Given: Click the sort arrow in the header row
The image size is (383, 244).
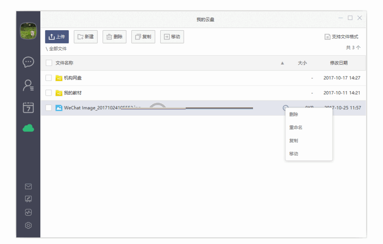Looking at the screenshot, I should pos(282,63).
